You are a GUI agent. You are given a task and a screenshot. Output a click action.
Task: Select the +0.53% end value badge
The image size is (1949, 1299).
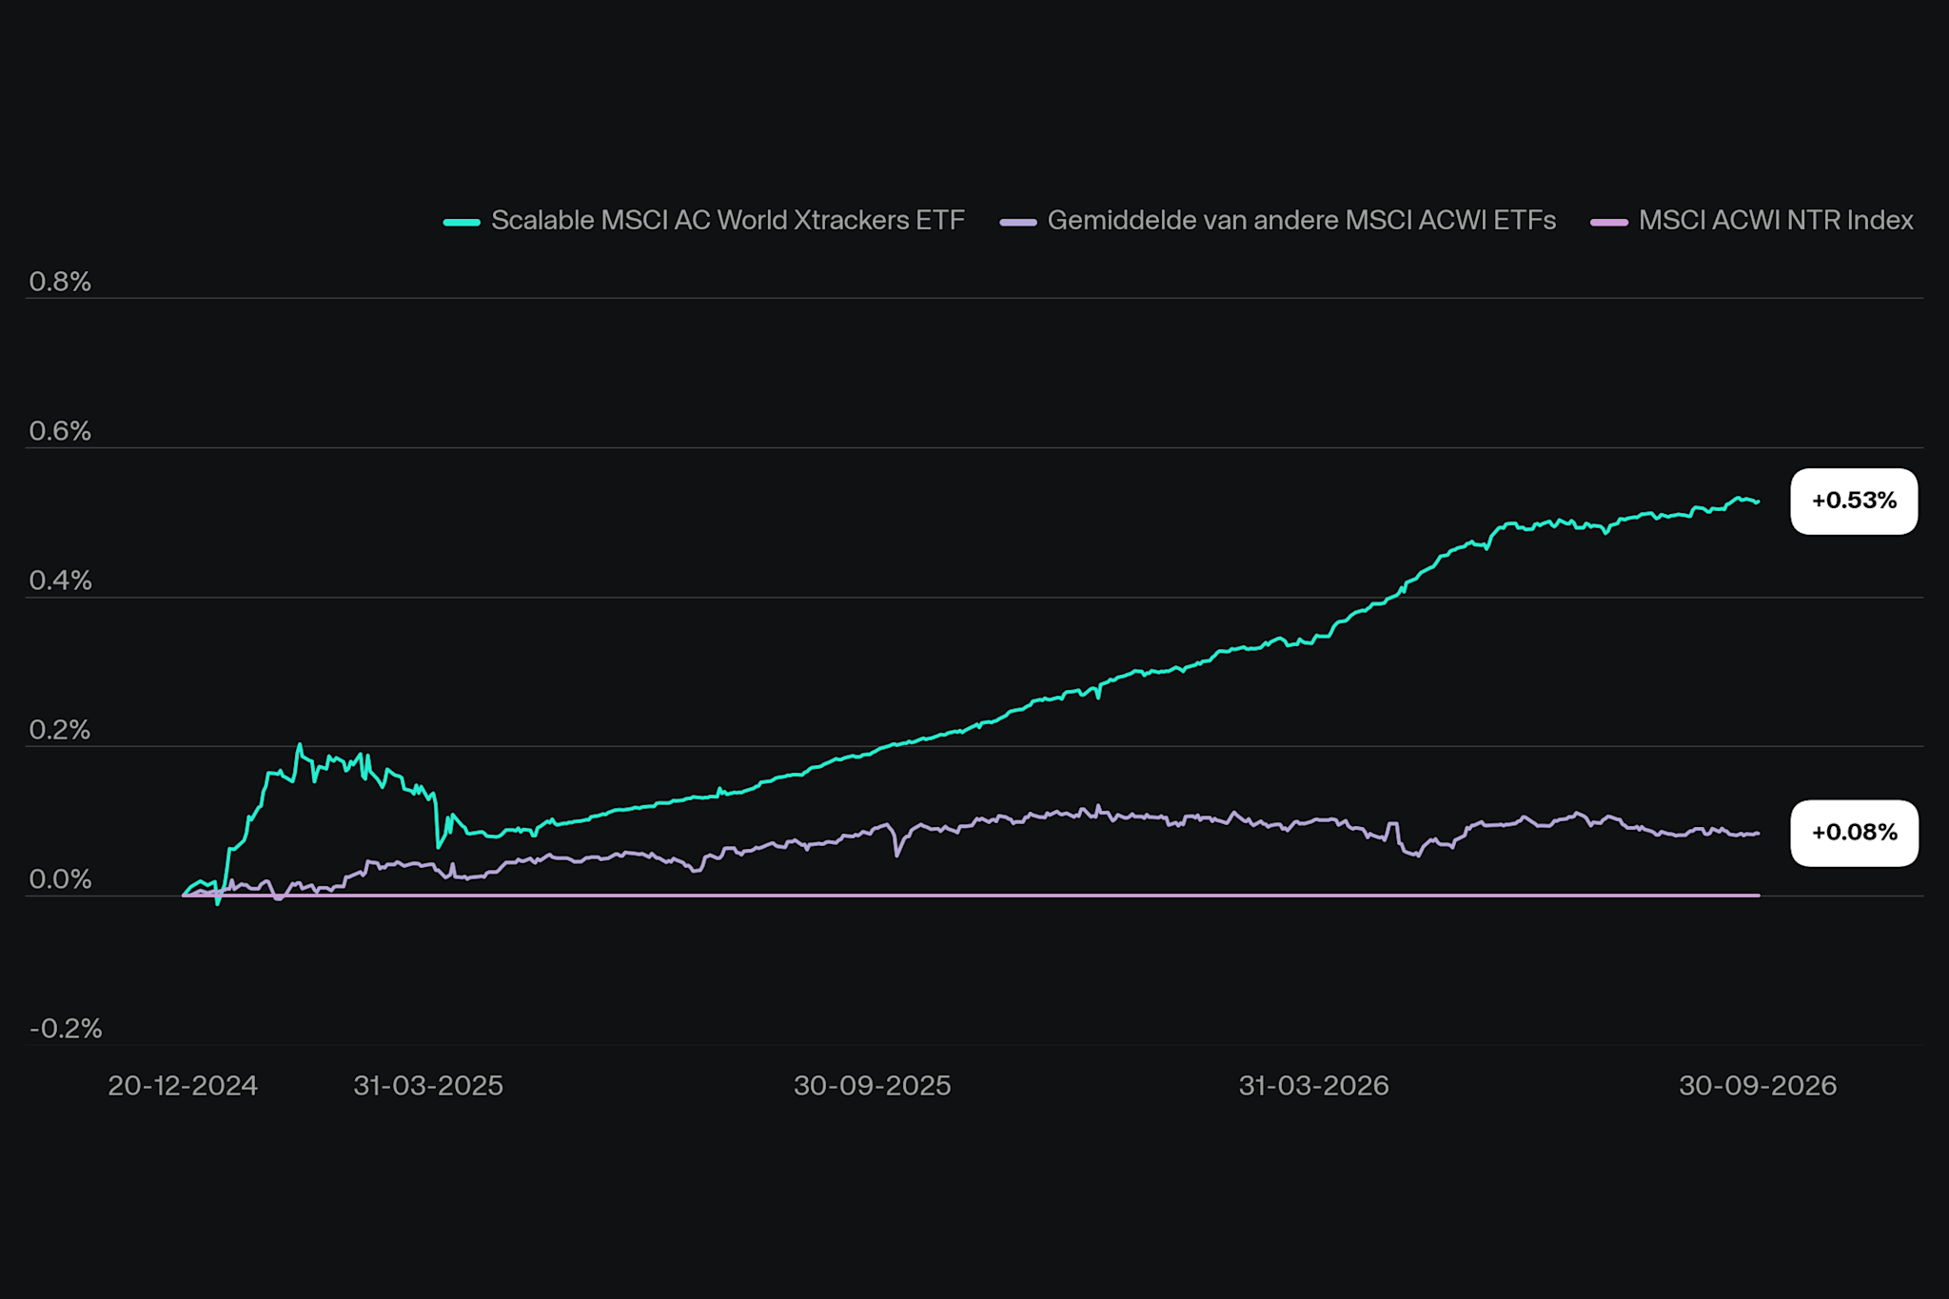click(1854, 501)
